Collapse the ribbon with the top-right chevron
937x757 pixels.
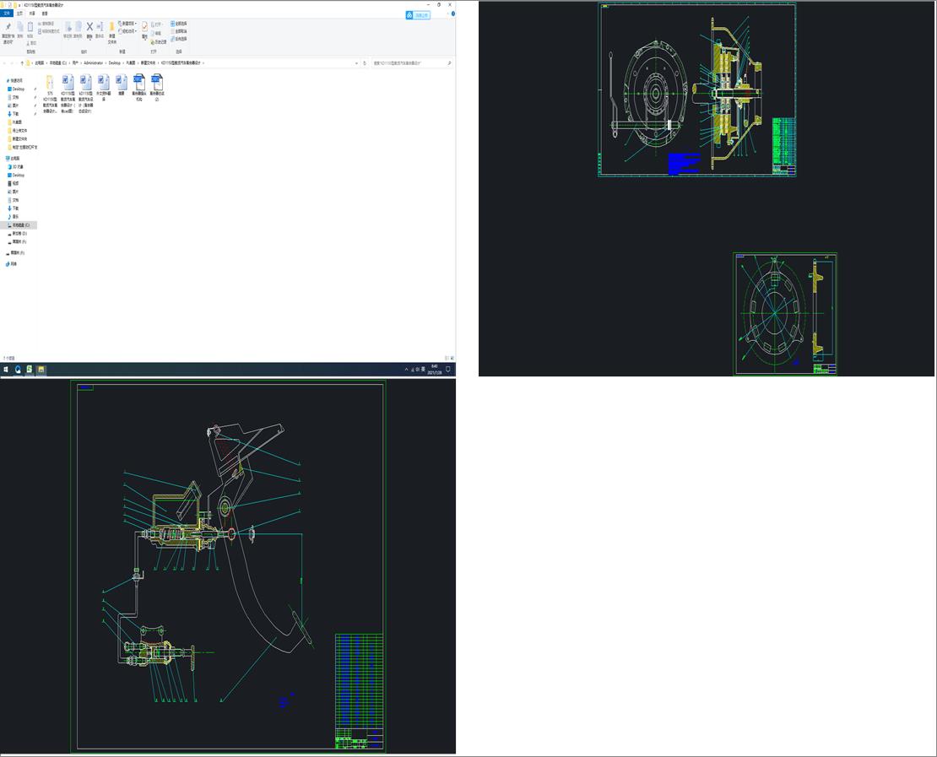point(447,14)
